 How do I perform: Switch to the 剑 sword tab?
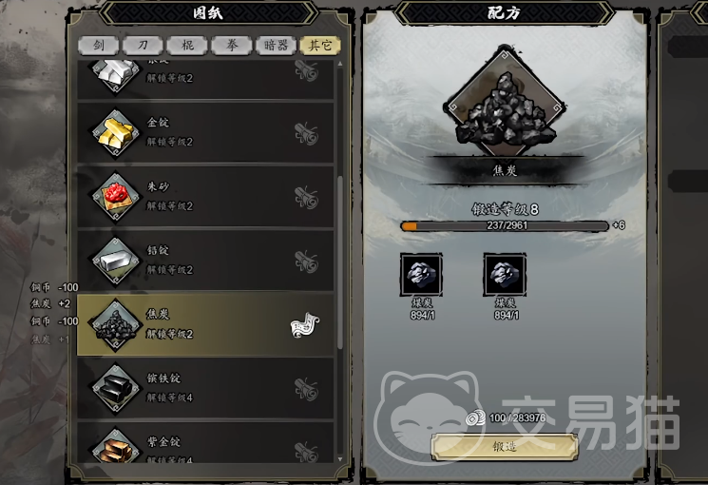(x=99, y=46)
